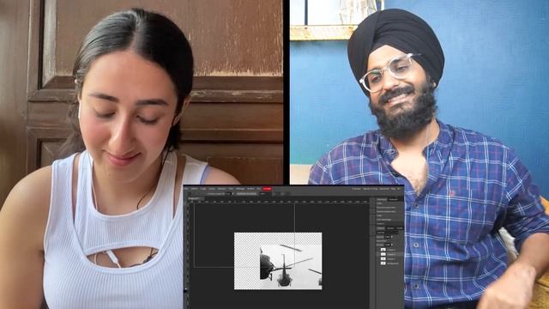The height and width of the screenshot is (309, 549).
Task: Open the Layer menu in the editor
Action: coord(212,189)
